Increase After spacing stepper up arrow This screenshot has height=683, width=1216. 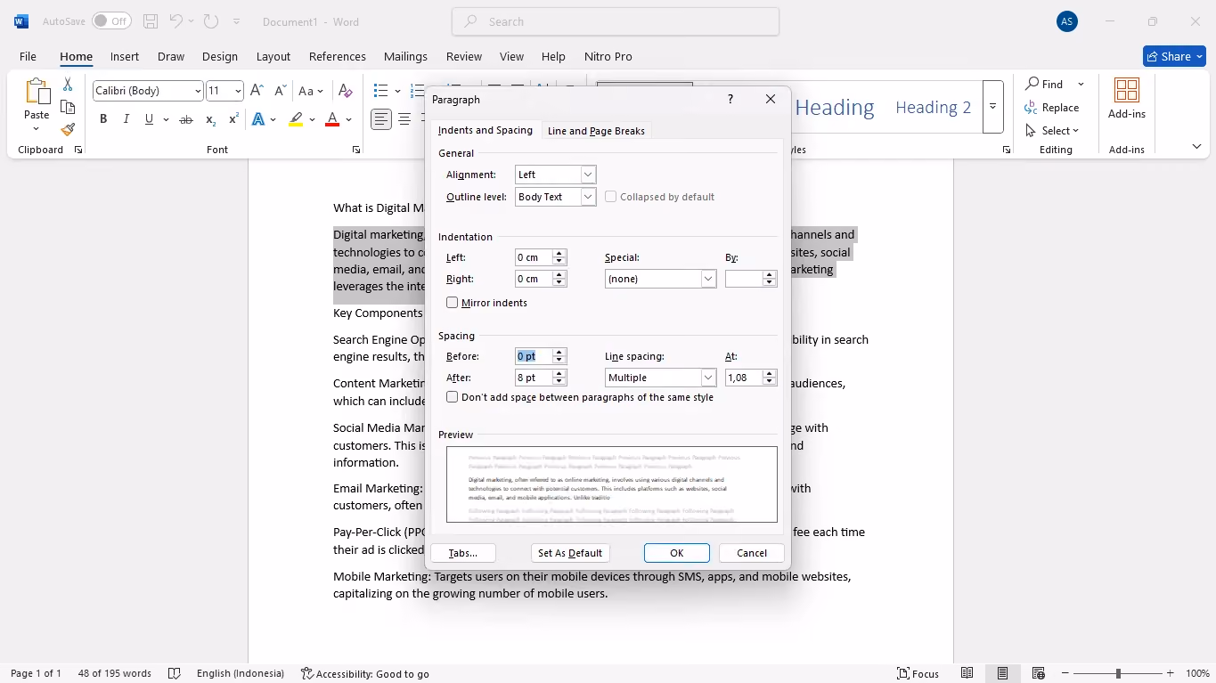(559, 374)
